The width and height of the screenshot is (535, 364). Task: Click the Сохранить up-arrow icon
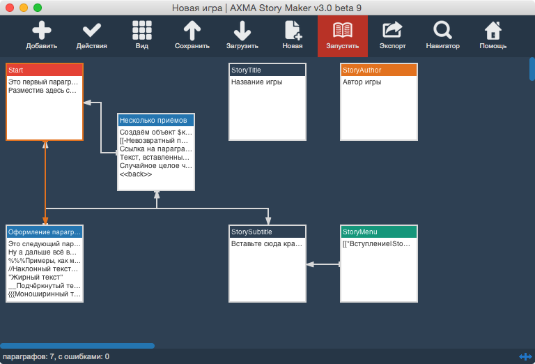pyautogui.click(x=192, y=30)
